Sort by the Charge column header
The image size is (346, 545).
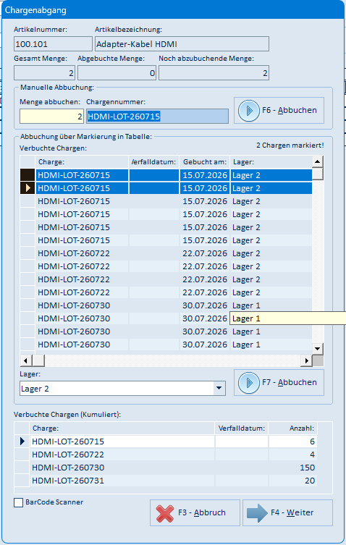pyautogui.click(x=82, y=162)
